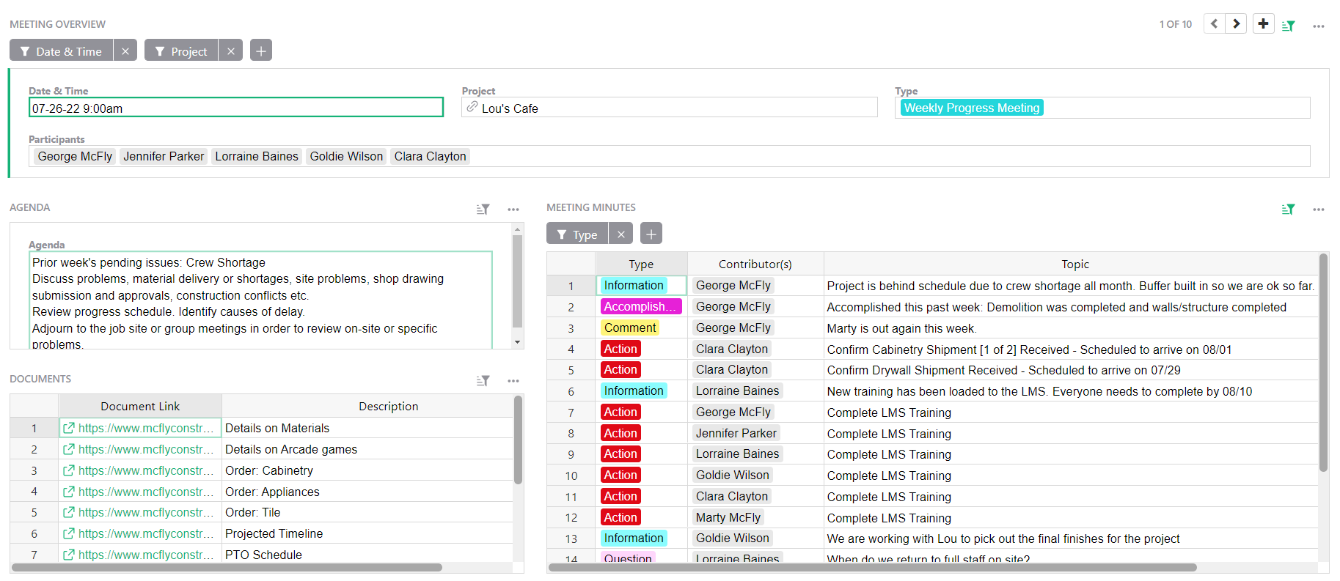This screenshot has width=1340, height=581.
Task: Add a new meeting record
Action: click(x=1263, y=24)
